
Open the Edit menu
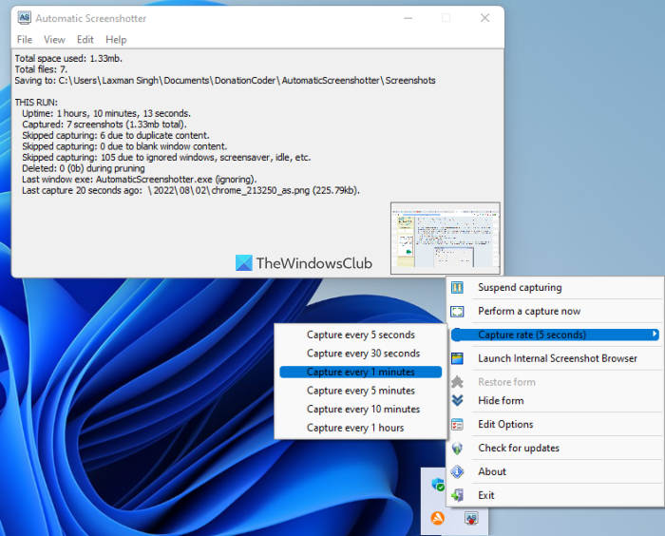pos(85,40)
